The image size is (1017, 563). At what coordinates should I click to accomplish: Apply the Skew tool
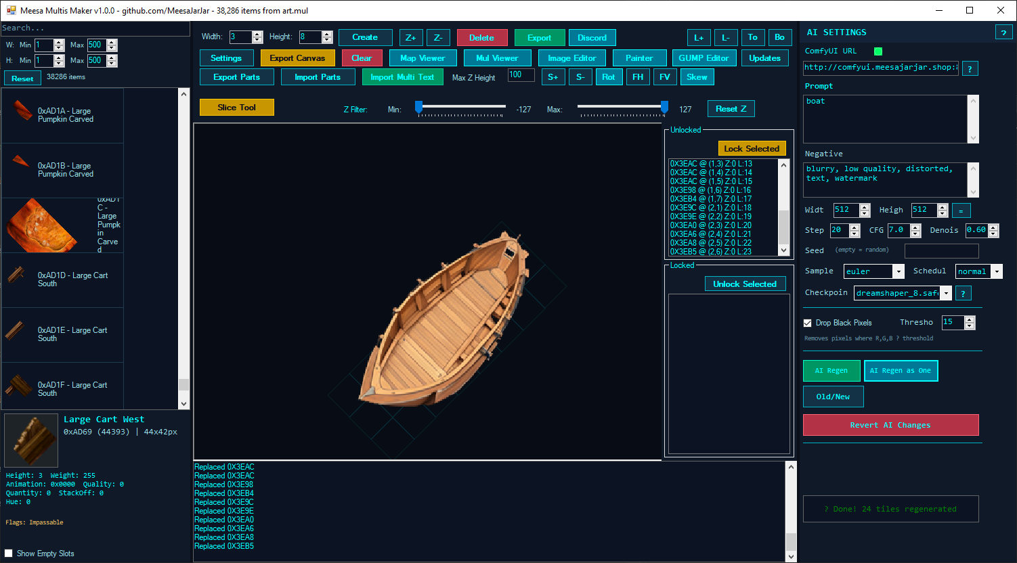click(697, 77)
